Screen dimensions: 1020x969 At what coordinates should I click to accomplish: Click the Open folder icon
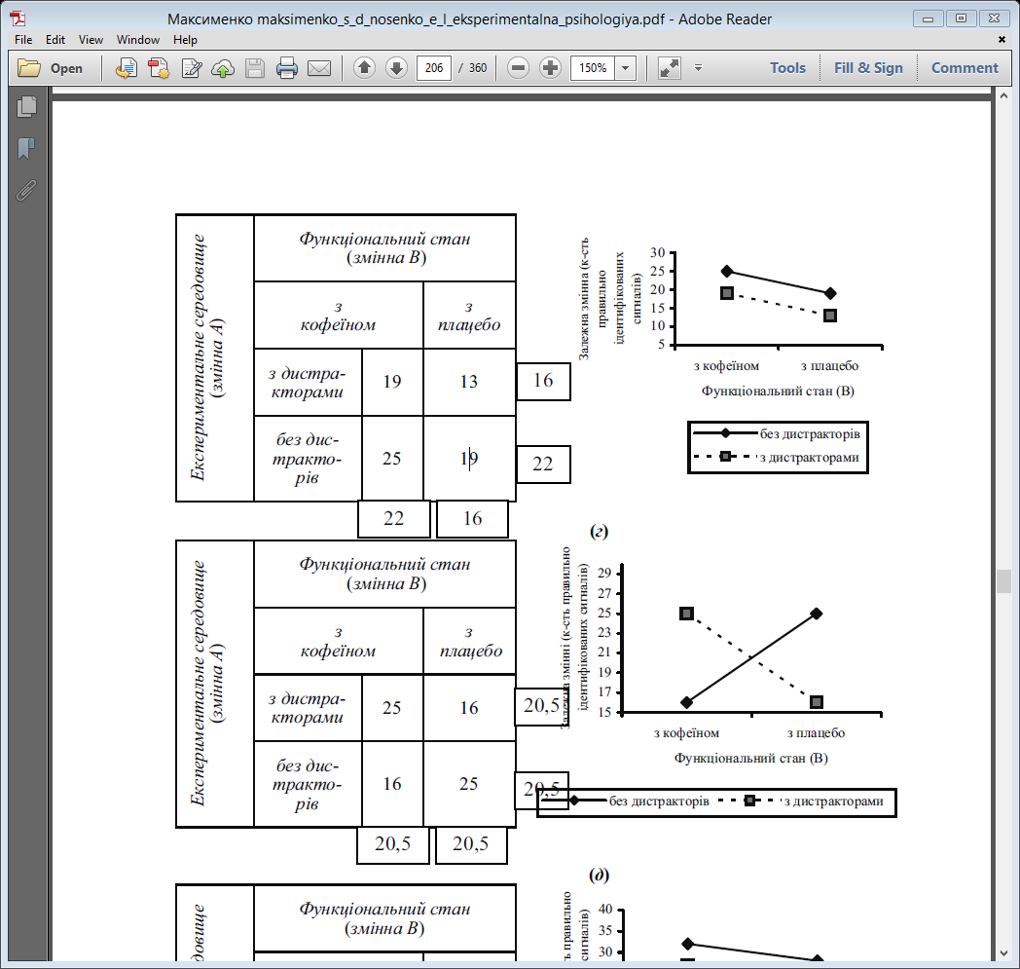coord(28,67)
